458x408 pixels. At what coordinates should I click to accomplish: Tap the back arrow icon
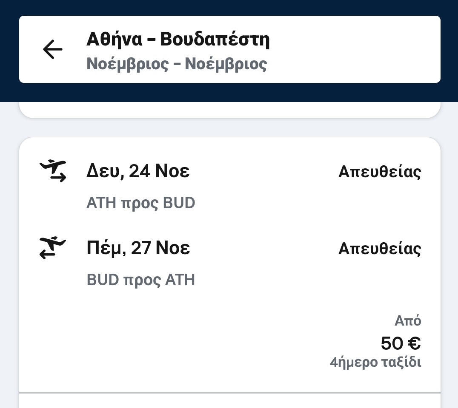click(x=53, y=49)
